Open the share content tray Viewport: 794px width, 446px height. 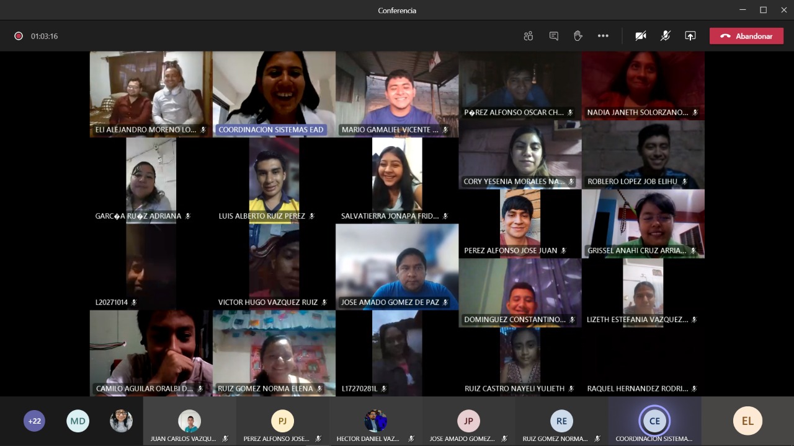pos(690,36)
